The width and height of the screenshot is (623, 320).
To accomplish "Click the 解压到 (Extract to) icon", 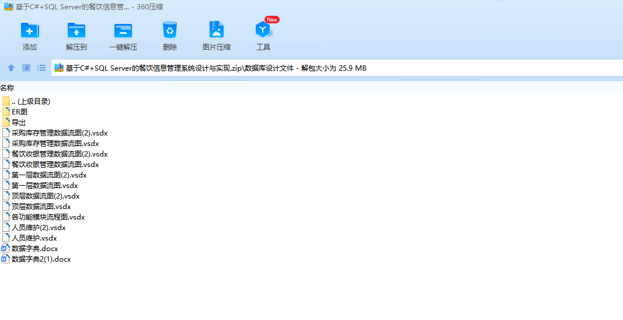I will (76, 30).
